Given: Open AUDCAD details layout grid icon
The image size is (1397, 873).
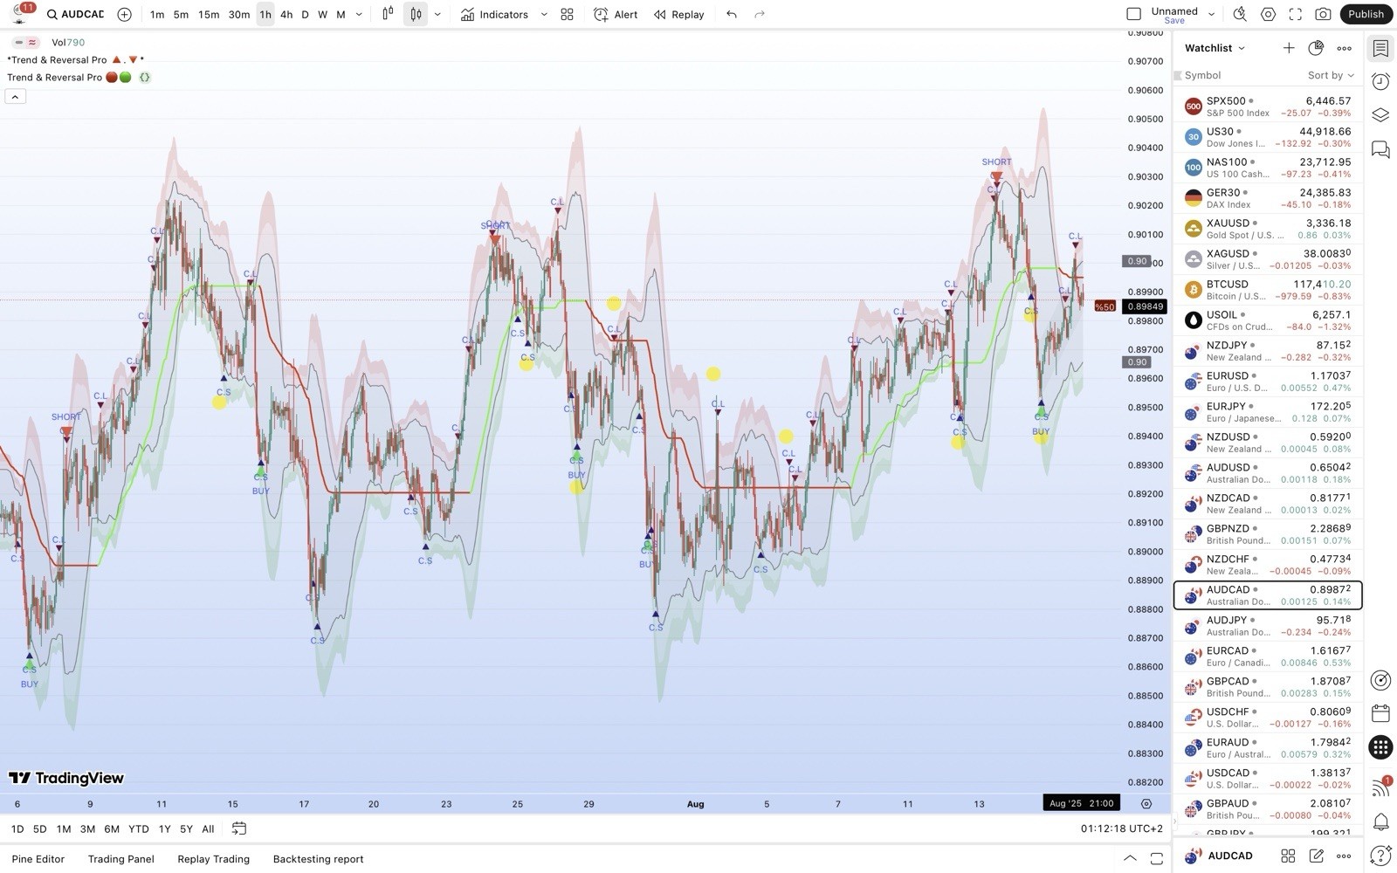Looking at the screenshot, I should click(1288, 856).
